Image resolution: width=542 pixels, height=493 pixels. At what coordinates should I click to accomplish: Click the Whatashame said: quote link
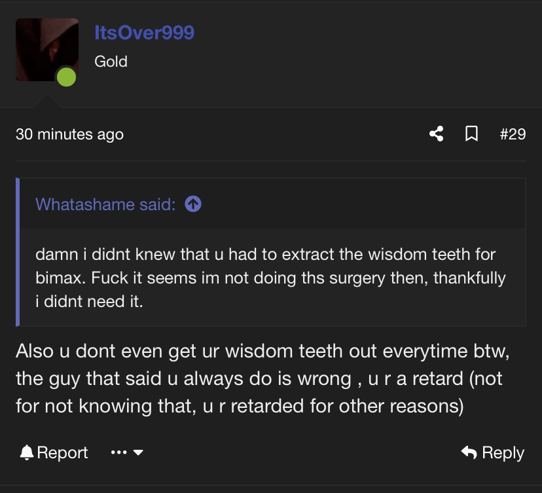(105, 204)
